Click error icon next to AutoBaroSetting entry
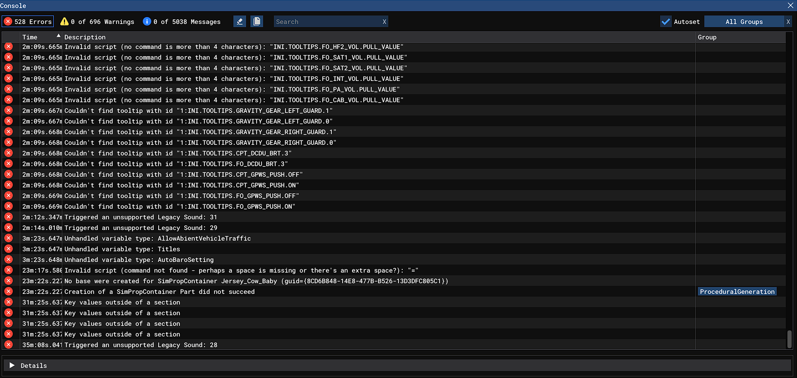 coord(9,259)
